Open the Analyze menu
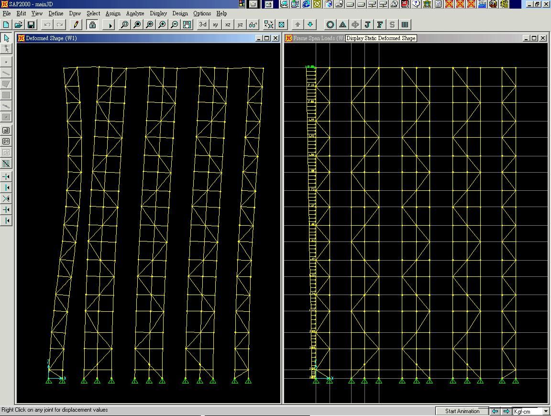 click(x=135, y=13)
